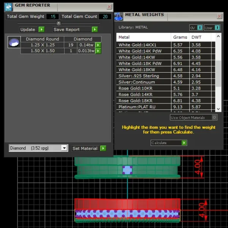Select the Silver:.925 Sterling row
Image resolution: width=228 pixels, height=228 pixels.
pos(166,76)
